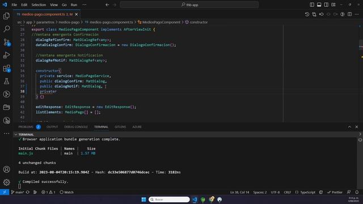The width and height of the screenshot is (363, 204).
Task: Click the compare changes icon in editor toolbar
Action: (314, 14)
